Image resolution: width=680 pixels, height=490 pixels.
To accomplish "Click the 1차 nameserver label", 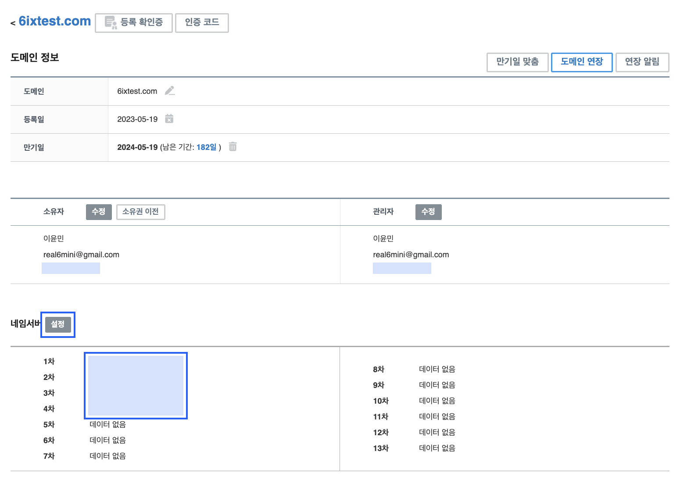I will [x=49, y=361].
